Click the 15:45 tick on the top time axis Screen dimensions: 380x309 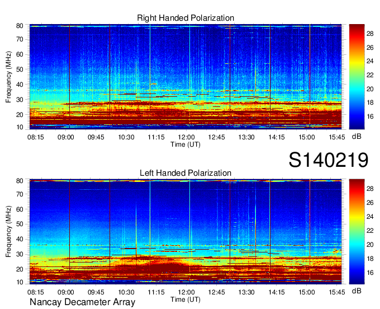[x=336, y=137]
